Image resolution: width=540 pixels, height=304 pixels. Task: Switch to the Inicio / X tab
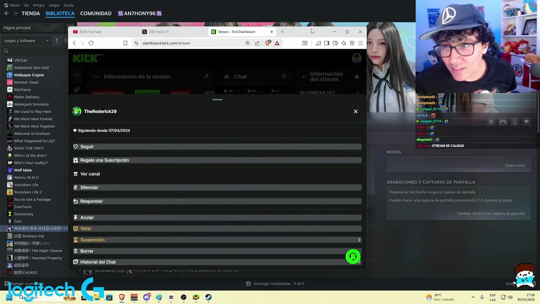[x=173, y=32]
